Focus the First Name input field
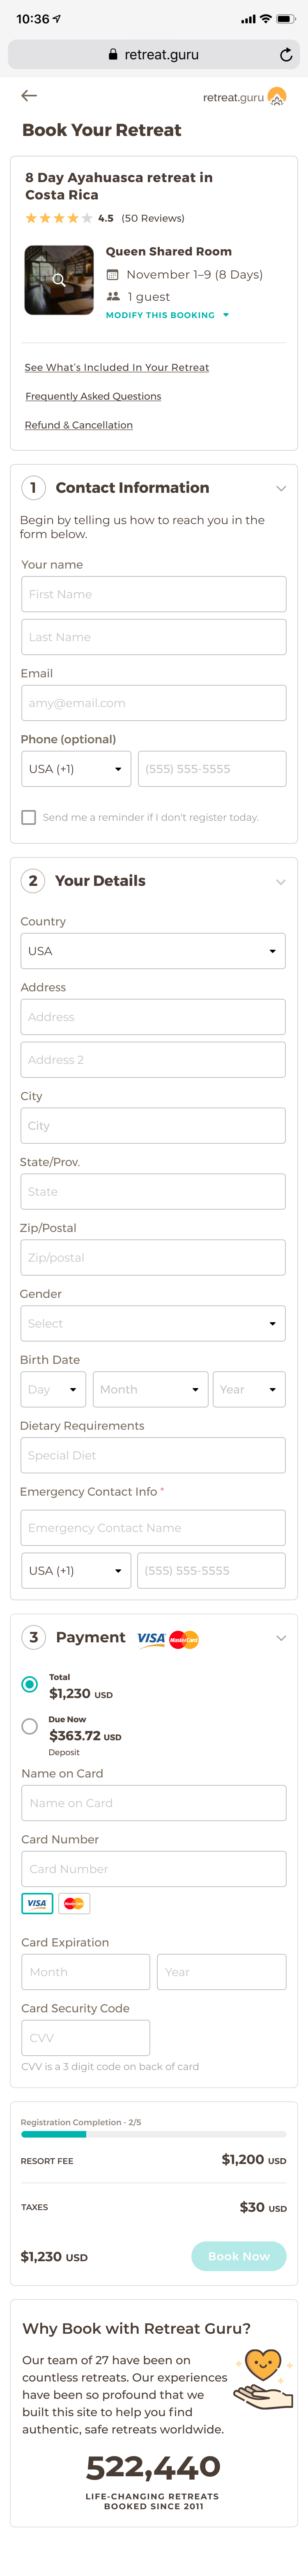This screenshot has width=308, height=2576. click(x=154, y=594)
